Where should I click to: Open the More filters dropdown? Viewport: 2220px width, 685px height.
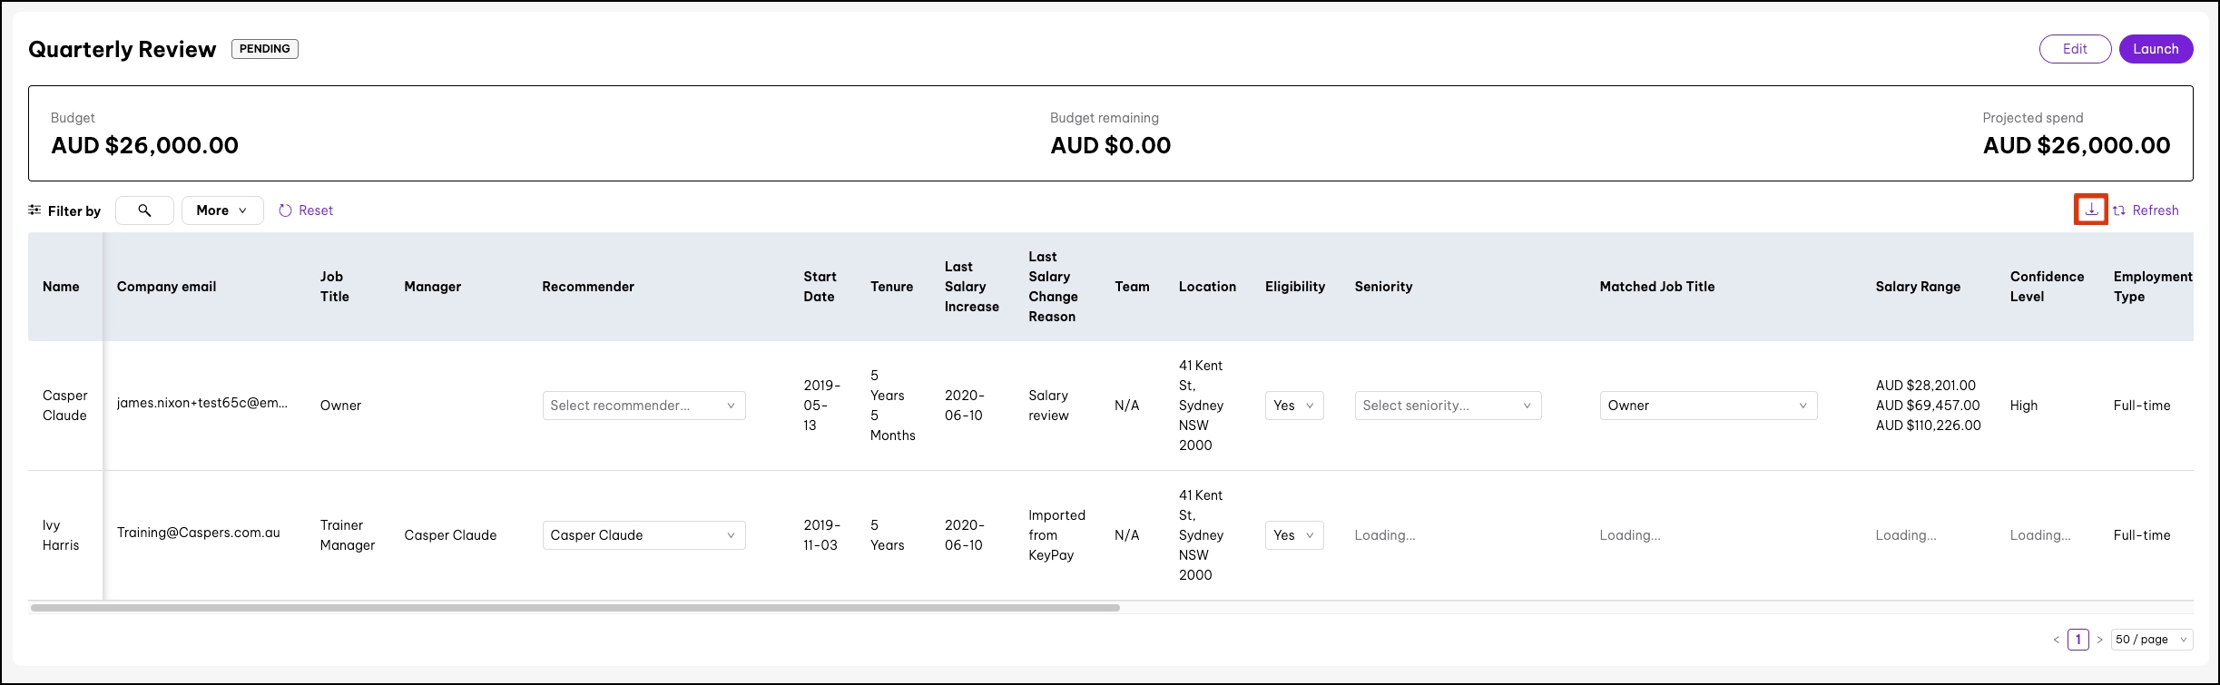[221, 210]
